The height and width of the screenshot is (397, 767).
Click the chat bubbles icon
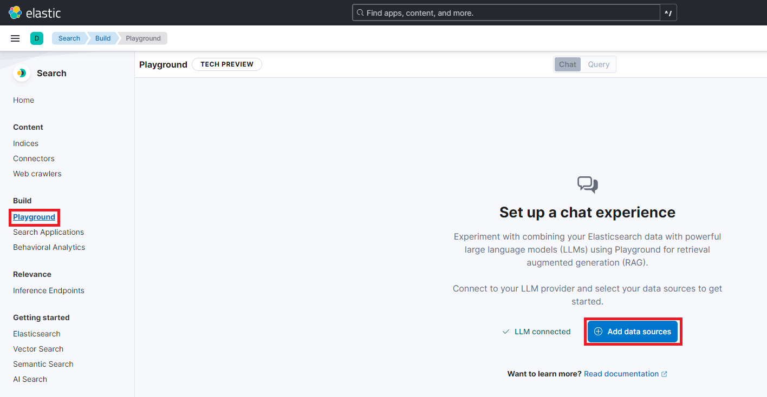point(588,185)
